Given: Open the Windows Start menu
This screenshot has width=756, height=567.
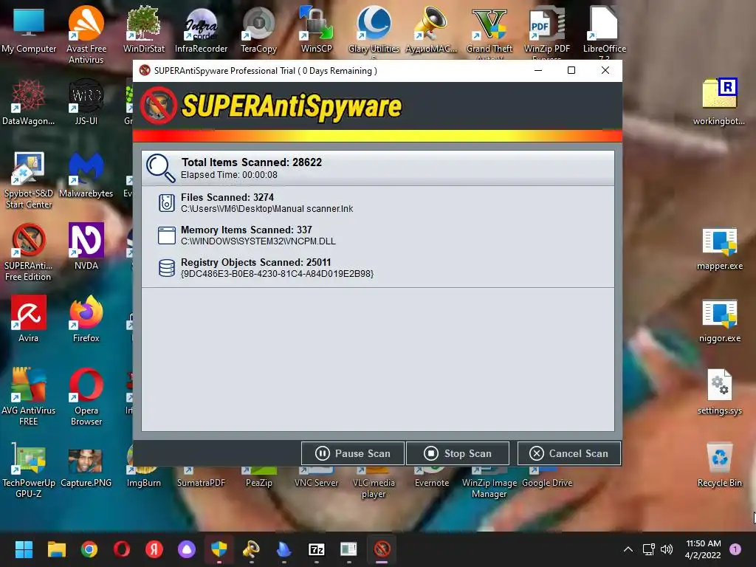Looking at the screenshot, I should click(x=24, y=549).
